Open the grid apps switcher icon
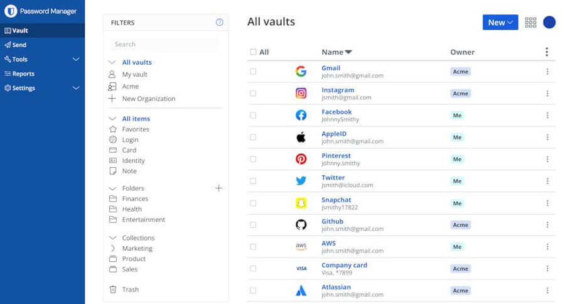The height and width of the screenshot is (304, 565). click(530, 23)
